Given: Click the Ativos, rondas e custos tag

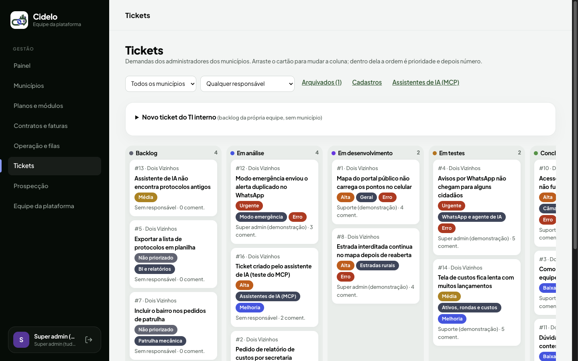Looking at the screenshot, I should pos(469,308).
